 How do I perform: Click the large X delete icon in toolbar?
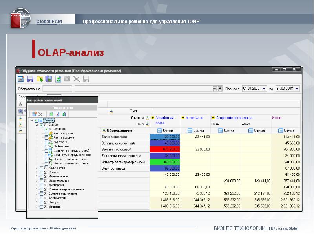coord(77,79)
